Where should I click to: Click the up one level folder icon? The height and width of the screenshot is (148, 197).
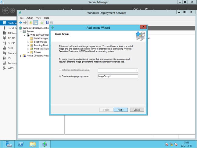pos(31,23)
